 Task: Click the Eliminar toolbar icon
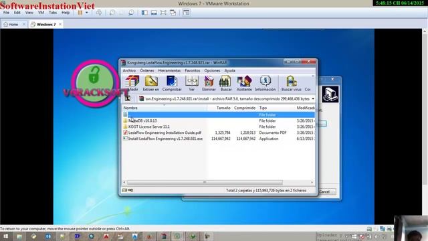209,82
